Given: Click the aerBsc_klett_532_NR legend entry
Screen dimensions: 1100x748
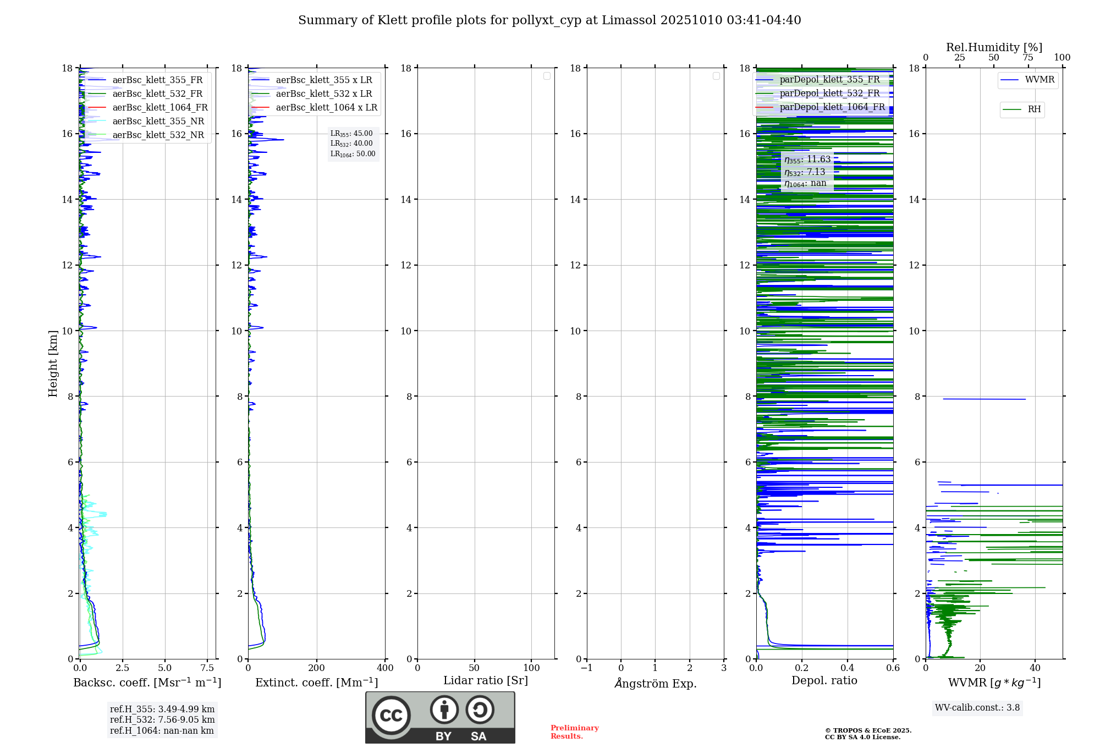Looking at the screenshot, I should tap(158, 135).
